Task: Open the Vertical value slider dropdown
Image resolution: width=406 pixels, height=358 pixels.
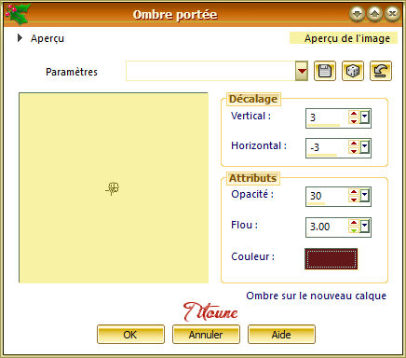Action: (x=364, y=117)
